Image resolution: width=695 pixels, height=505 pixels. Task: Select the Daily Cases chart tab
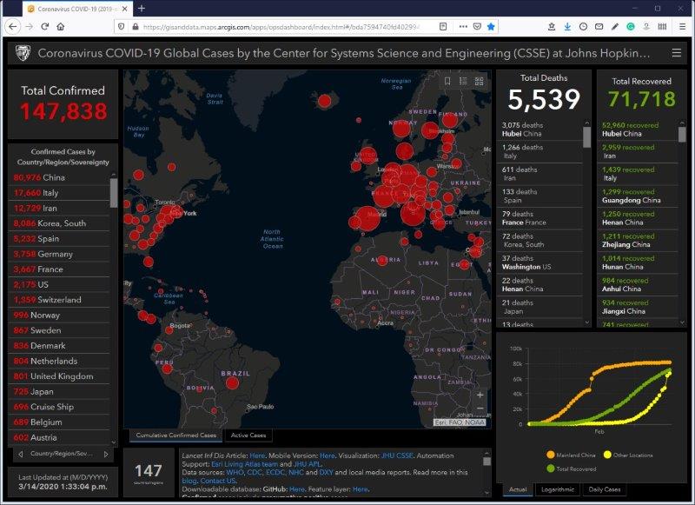(x=604, y=489)
